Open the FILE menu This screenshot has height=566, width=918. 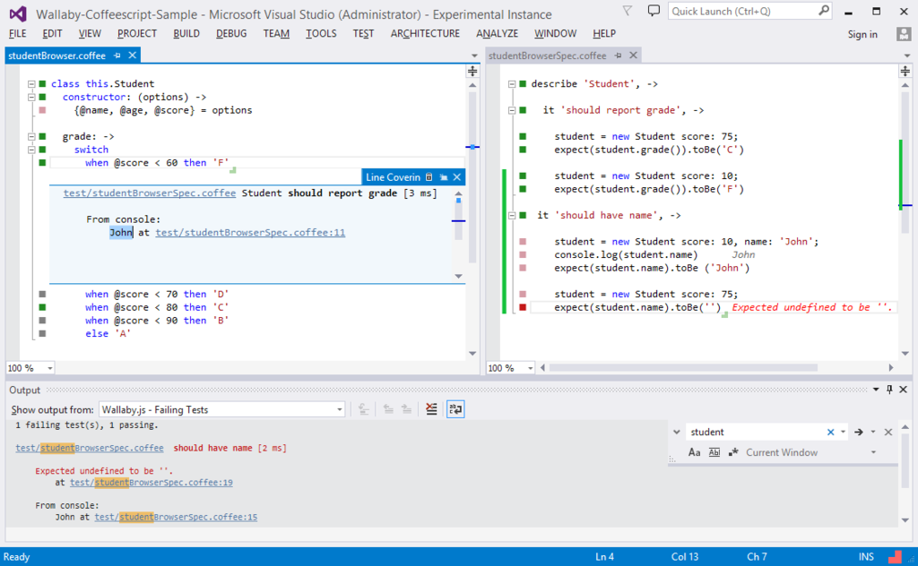(18, 33)
